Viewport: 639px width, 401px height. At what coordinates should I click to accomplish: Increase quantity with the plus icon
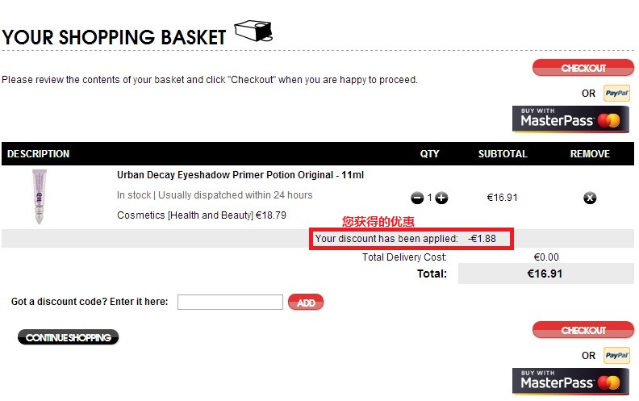click(441, 198)
